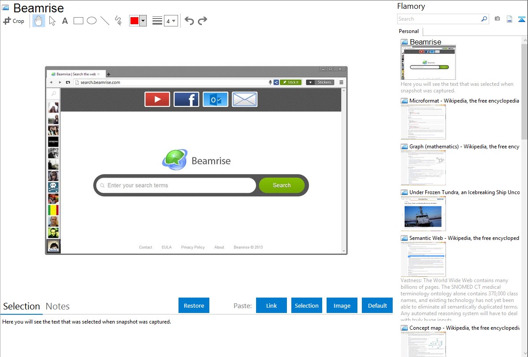
Task: Switch to the Personal tab
Action: pyautogui.click(x=409, y=31)
